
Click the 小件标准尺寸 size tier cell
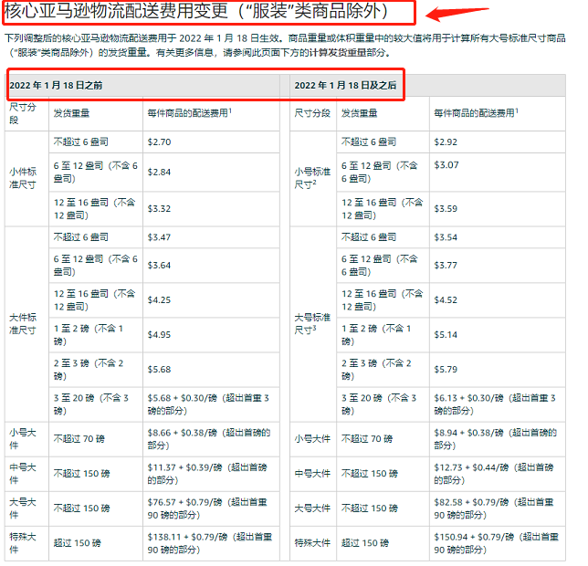(x=26, y=178)
